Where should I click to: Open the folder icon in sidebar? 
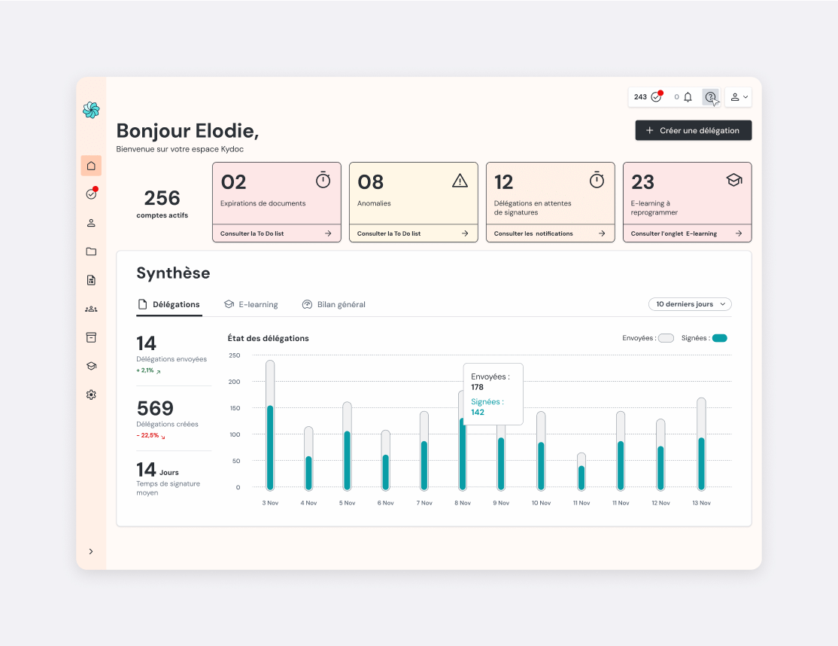91,251
